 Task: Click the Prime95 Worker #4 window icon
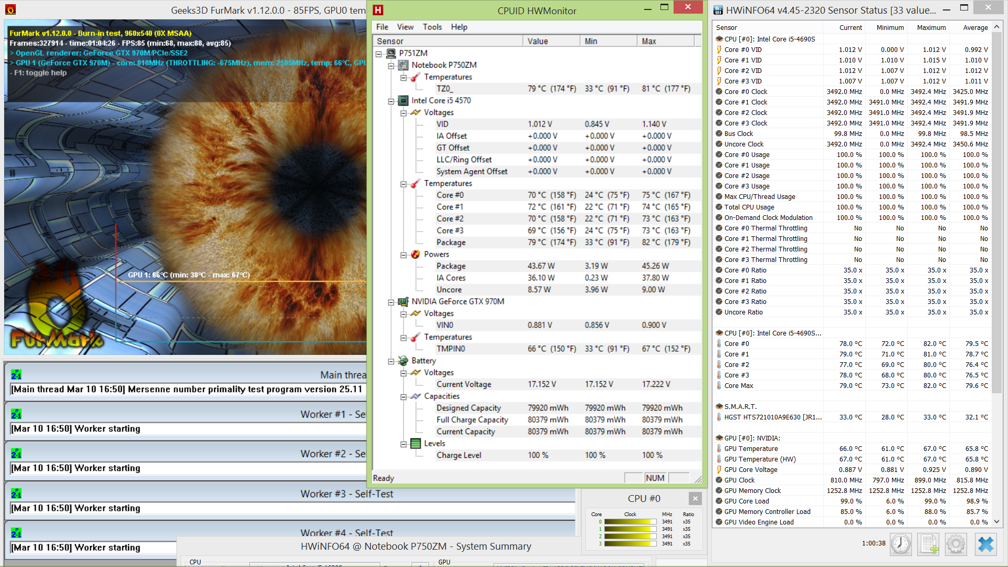[x=16, y=532]
